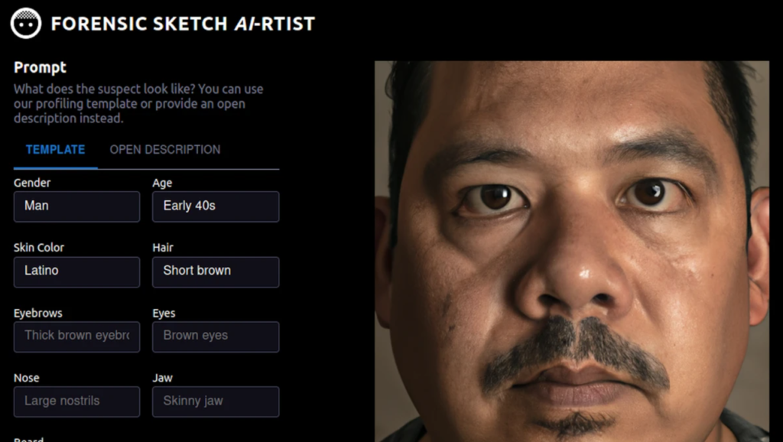Click the Nose label above its field
Screen dimensions: 783x442
tap(27, 378)
